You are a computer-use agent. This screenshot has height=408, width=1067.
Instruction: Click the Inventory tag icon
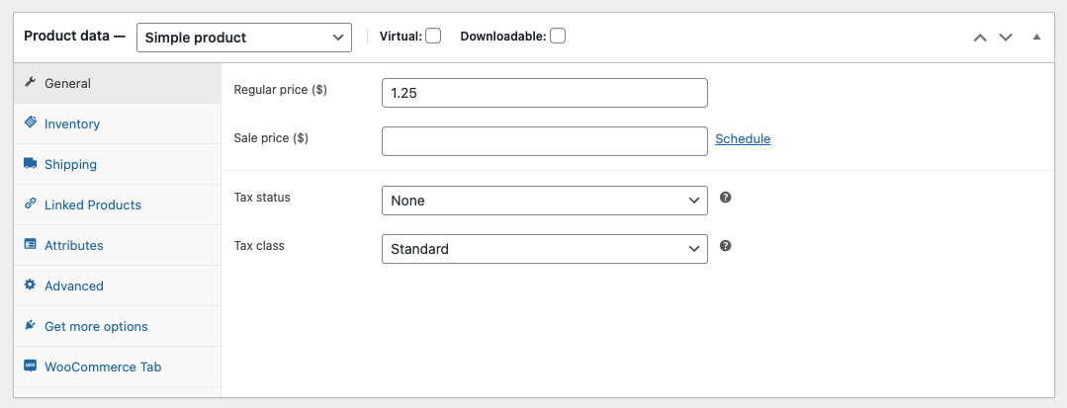pyautogui.click(x=30, y=122)
